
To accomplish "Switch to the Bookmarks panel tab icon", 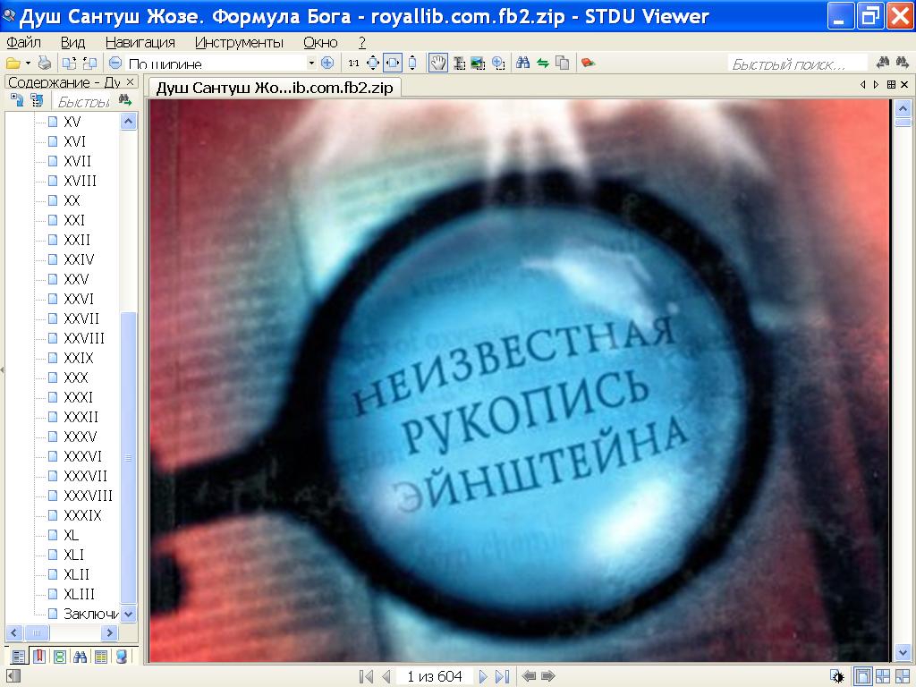I will click(39, 657).
